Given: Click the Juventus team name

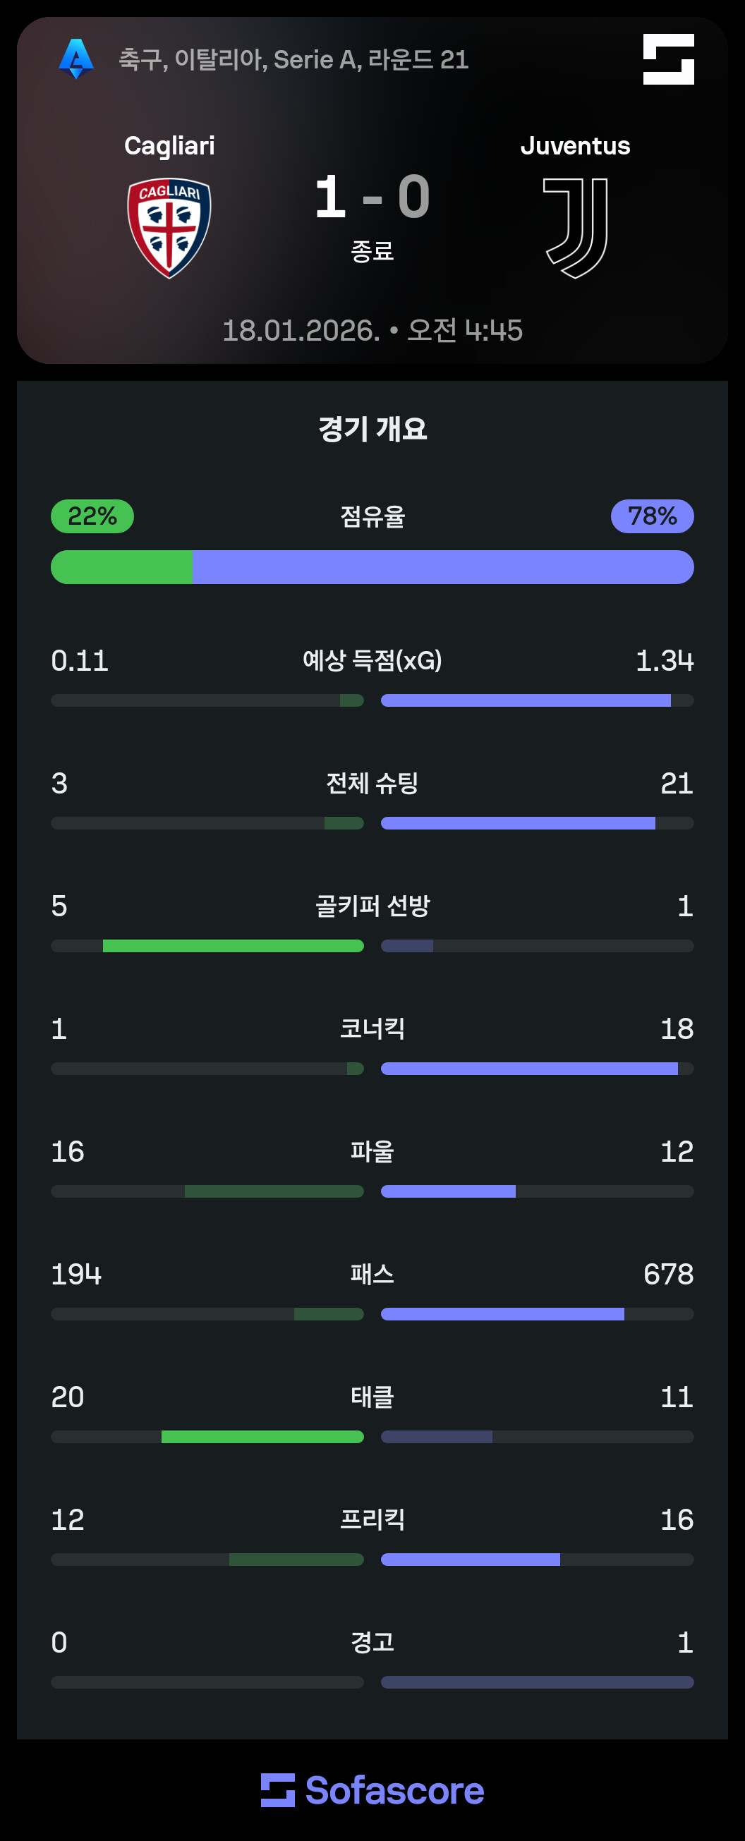Looking at the screenshot, I should pos(575,146).
